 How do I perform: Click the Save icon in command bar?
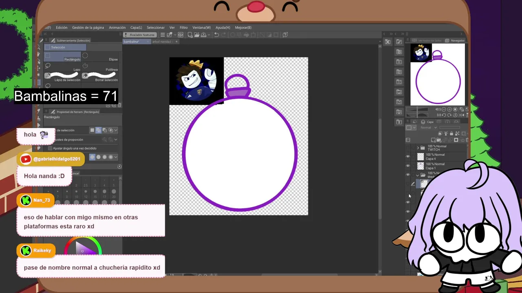pos(203,35)
